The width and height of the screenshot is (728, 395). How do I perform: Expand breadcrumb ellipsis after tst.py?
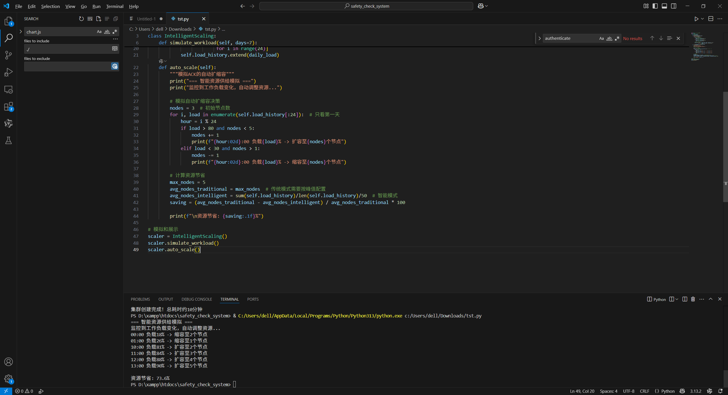pyautogui.click(x=224, y=29)
